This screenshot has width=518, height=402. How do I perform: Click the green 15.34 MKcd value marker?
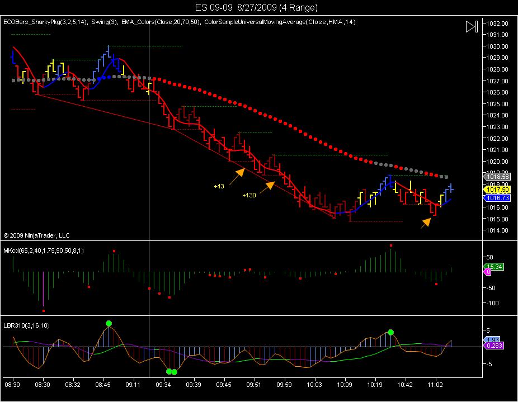[x=494, y=267]
